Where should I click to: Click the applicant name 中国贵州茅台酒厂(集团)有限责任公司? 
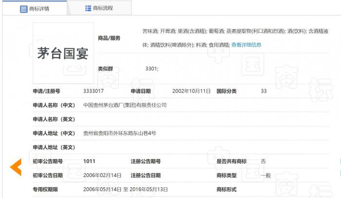click(125, 105)
